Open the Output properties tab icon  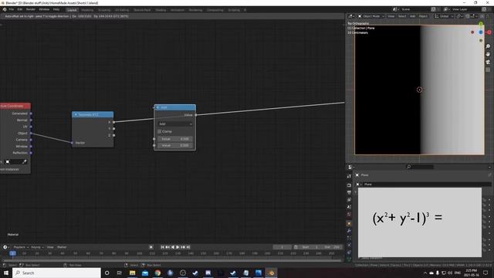(349, 192)
